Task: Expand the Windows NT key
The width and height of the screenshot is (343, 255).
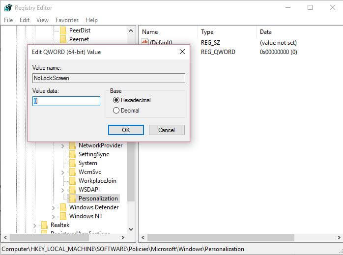Action: (54, 217)
